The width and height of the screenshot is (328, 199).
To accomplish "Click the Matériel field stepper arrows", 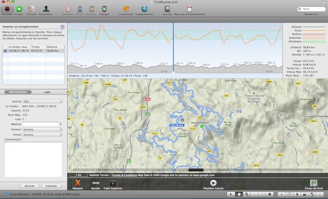I will pyautogui.click(x=61, y=124).
